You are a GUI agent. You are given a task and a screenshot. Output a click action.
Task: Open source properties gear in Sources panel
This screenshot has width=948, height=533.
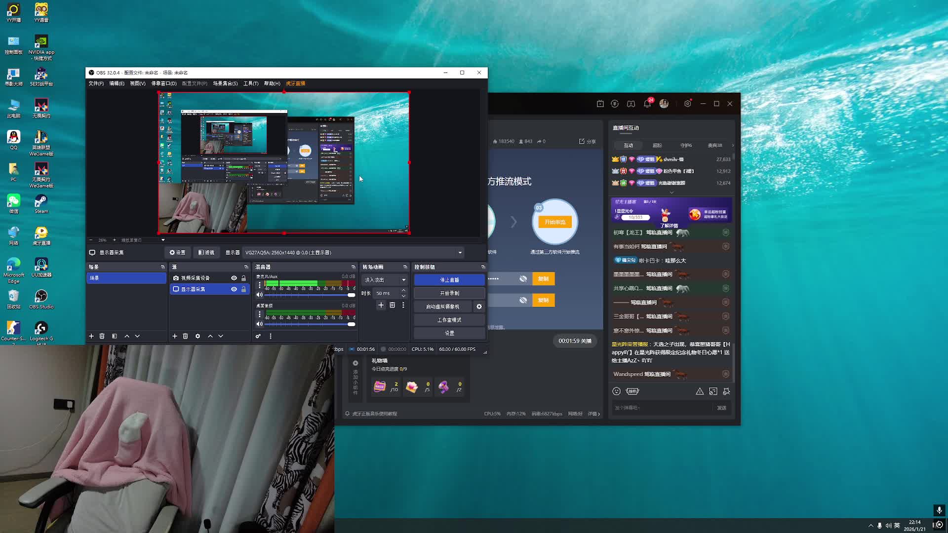point(197,336)
